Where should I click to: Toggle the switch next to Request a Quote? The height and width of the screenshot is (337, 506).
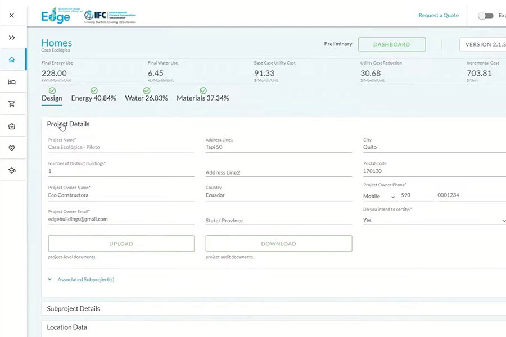485,16
